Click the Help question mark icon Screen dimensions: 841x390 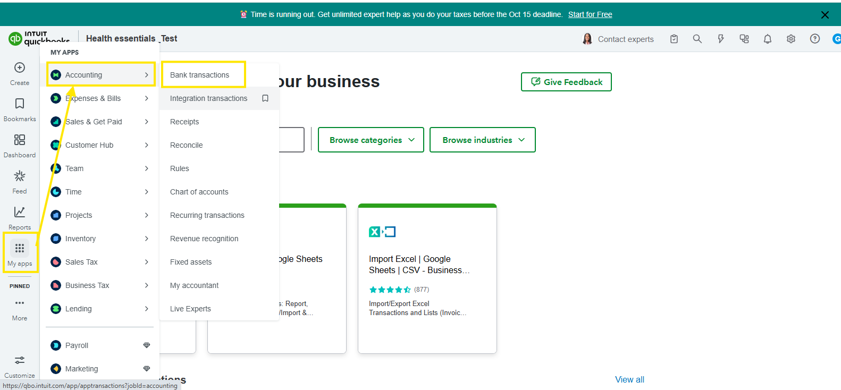click(815, 39)
